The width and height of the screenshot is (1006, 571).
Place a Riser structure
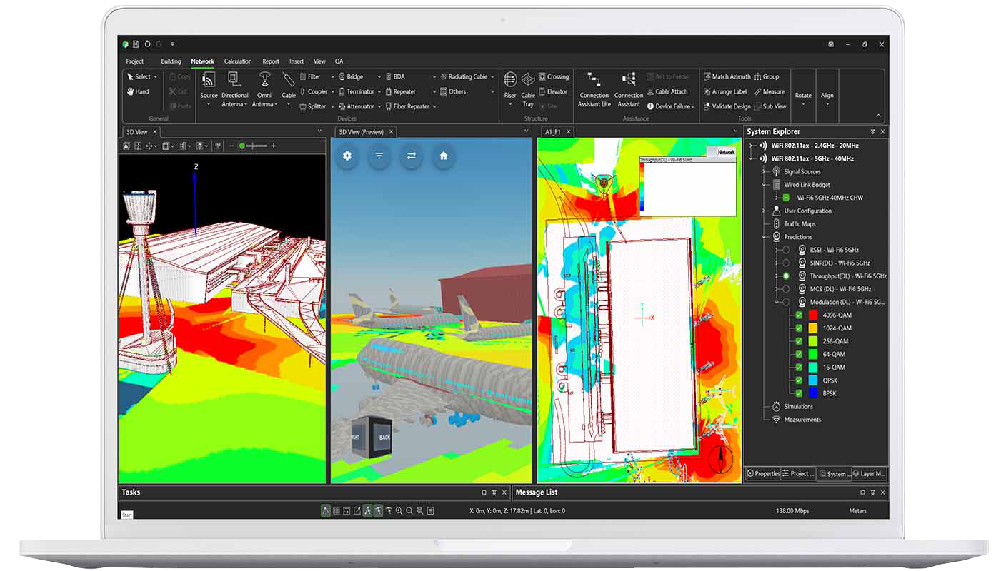pyautogui.click(x=510, y=88)
